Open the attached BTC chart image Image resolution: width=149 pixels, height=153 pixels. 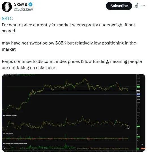[74, 113]
